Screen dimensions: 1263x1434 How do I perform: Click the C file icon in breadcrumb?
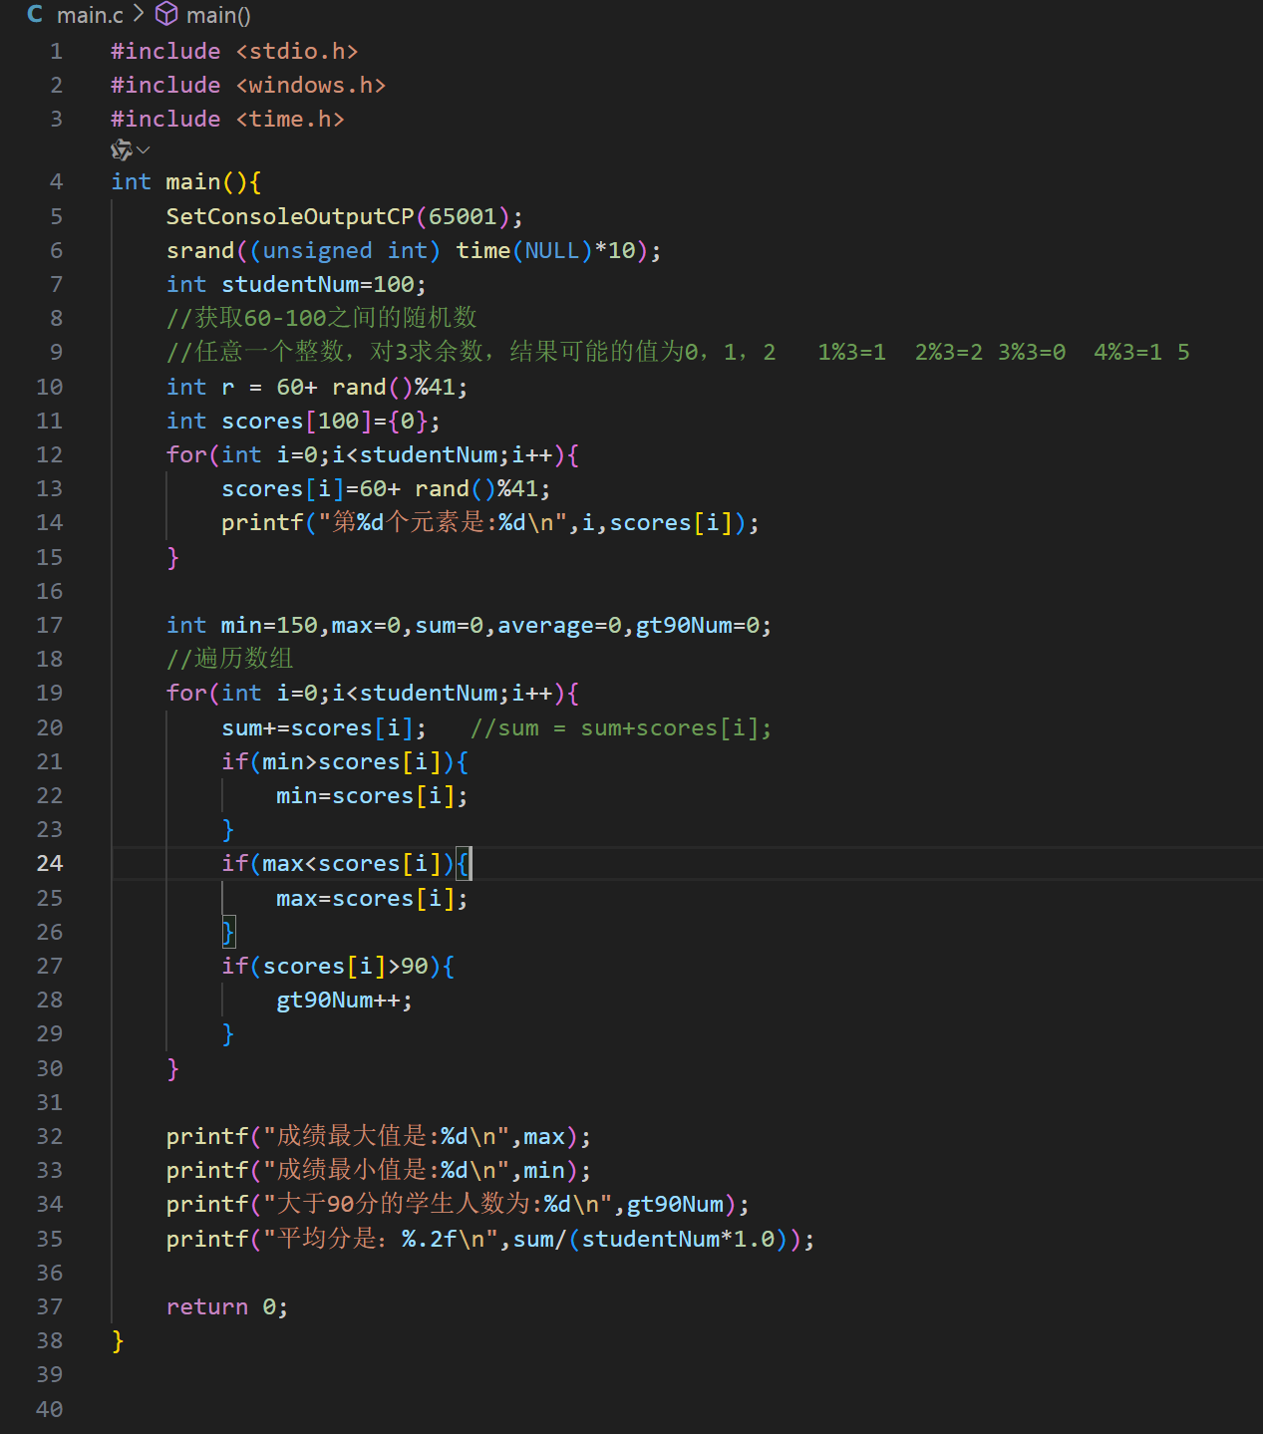coord(35,15)
